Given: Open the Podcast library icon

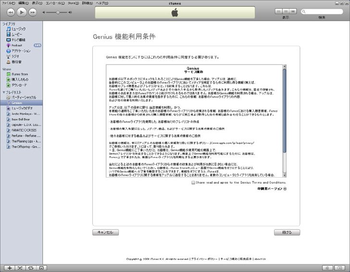Looking at the screenshot, I should click(9, 45).
